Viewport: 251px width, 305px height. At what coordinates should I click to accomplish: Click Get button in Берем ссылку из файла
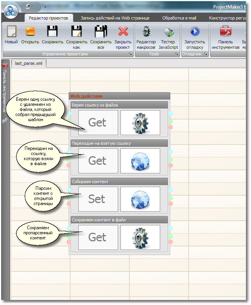(98, 122)
